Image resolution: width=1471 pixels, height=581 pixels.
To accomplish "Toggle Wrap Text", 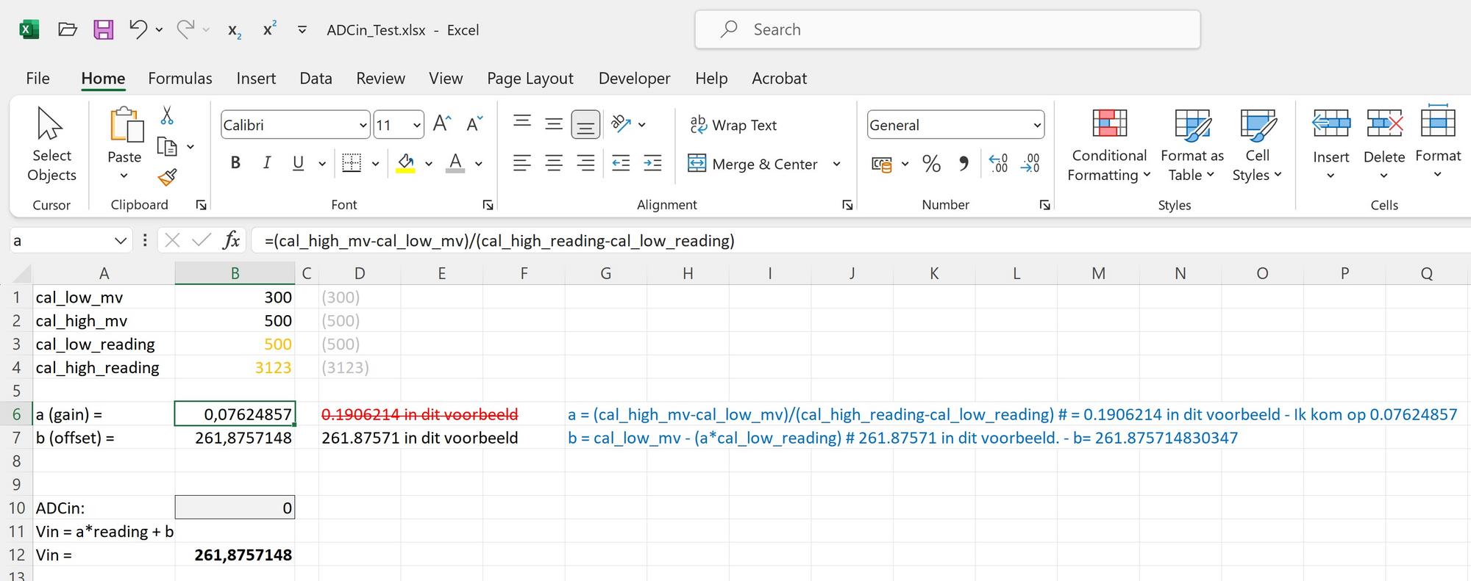I will pos(733,125).
